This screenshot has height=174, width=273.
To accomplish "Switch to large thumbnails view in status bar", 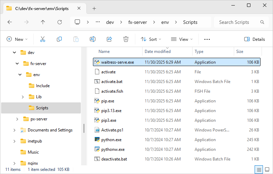I will click(267, 170).
